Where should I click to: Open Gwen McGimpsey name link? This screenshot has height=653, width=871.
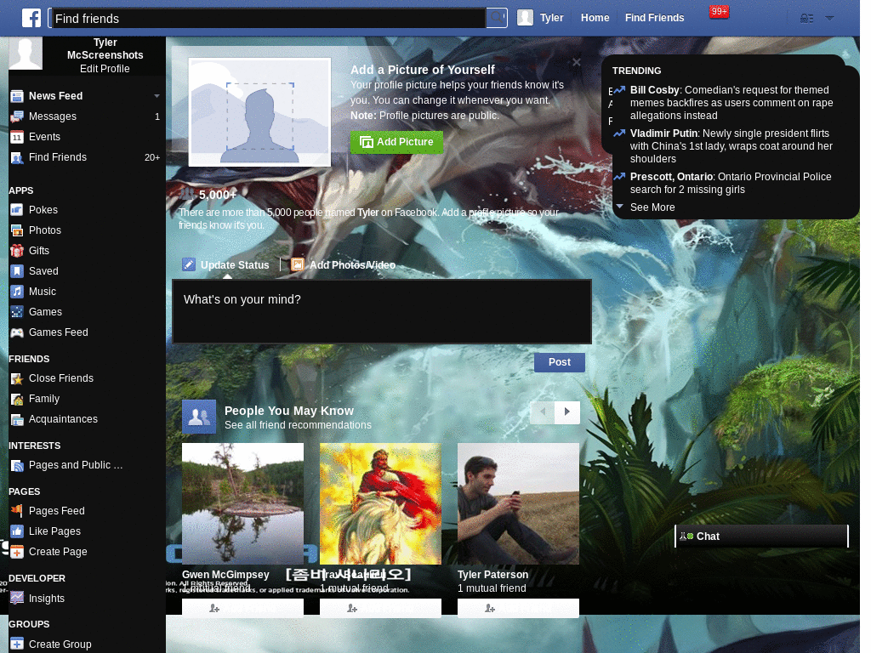[x=225, y=575]
